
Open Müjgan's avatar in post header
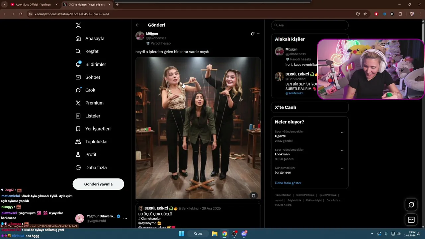(140, 36)
